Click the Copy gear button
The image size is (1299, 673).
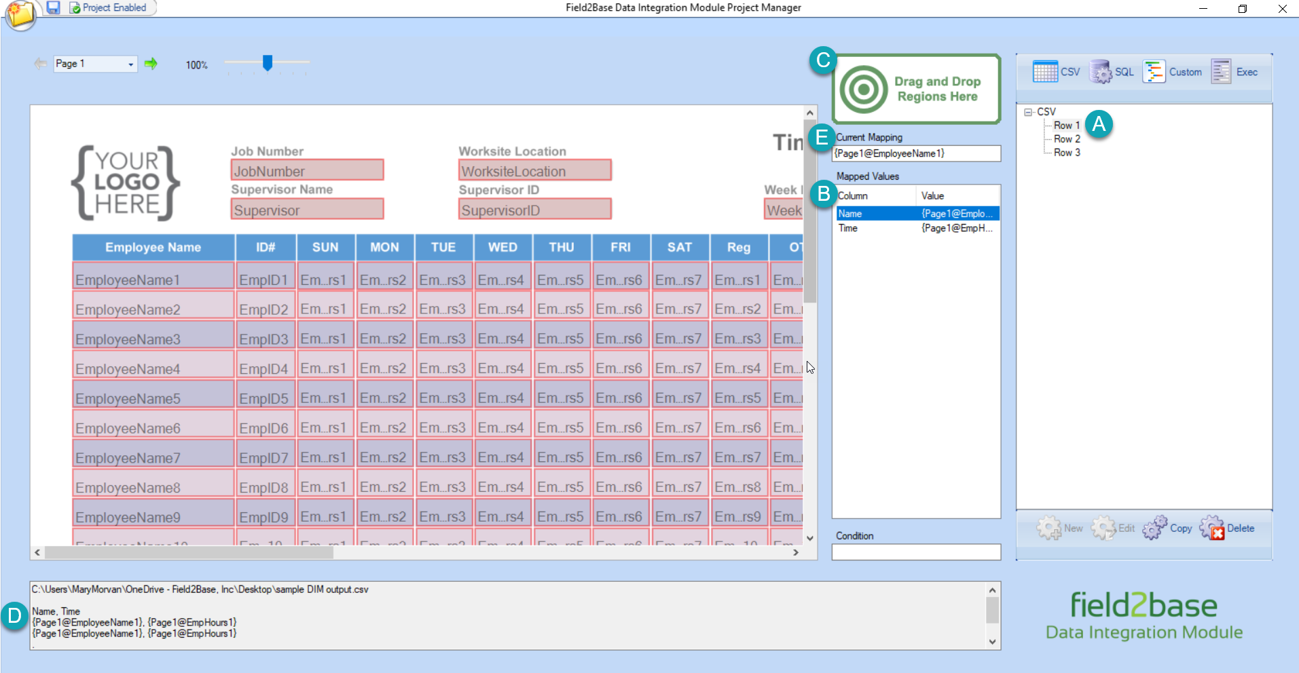(x=1167, y=528)
